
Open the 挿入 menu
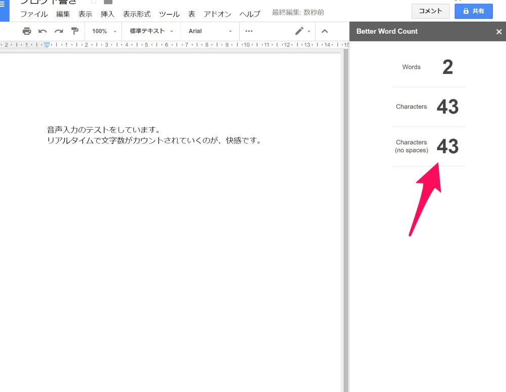tap(107, 14)
